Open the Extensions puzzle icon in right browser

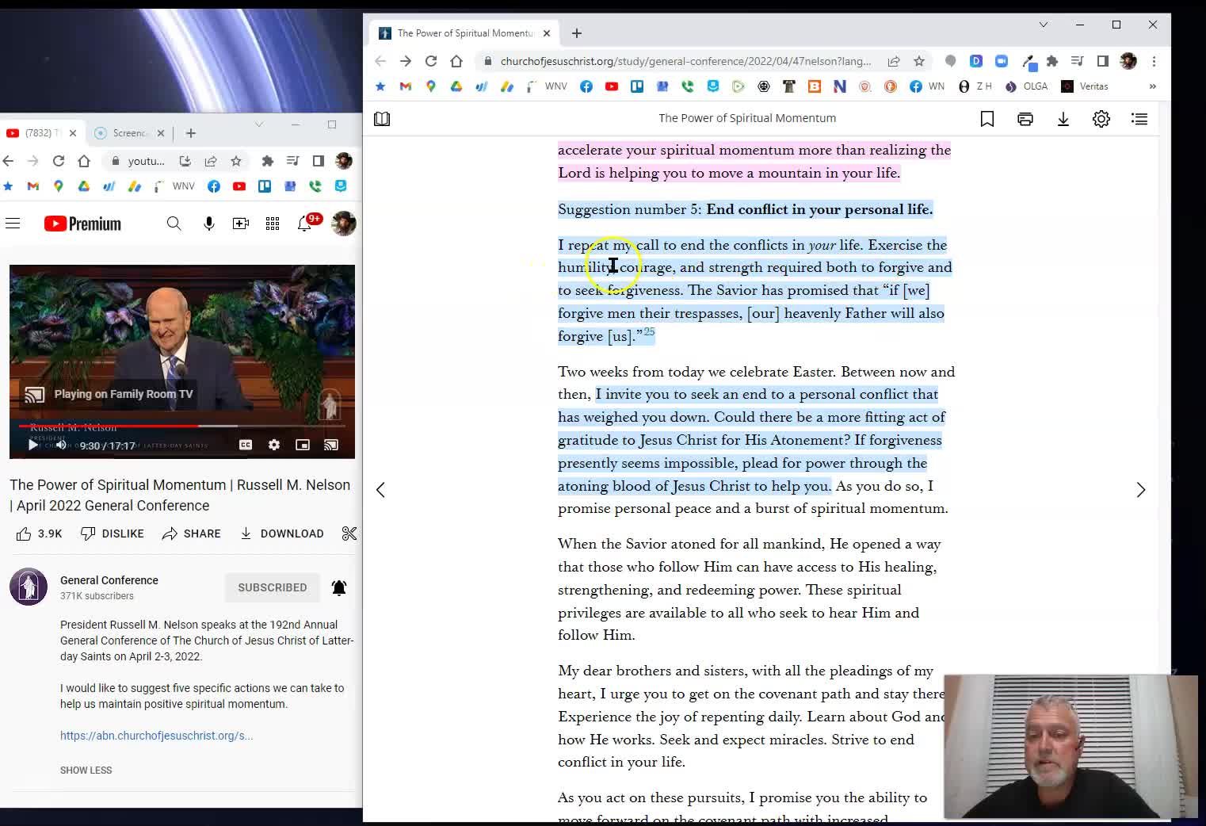click(1052, 61)
